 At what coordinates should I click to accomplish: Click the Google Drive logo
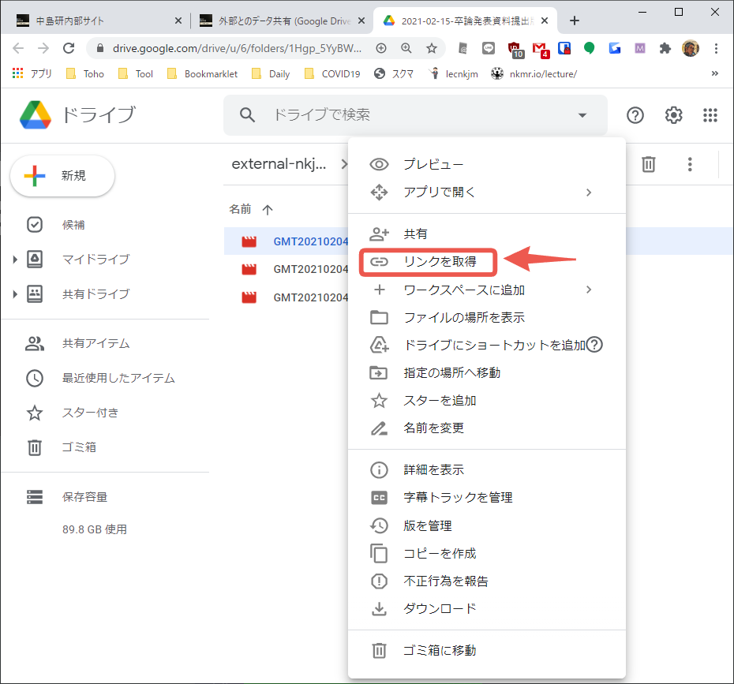pyautogui.click(x=35, y=115)
